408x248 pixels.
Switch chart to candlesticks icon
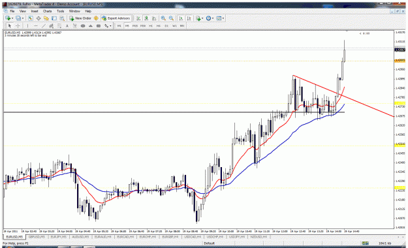[x=146, y=18]
